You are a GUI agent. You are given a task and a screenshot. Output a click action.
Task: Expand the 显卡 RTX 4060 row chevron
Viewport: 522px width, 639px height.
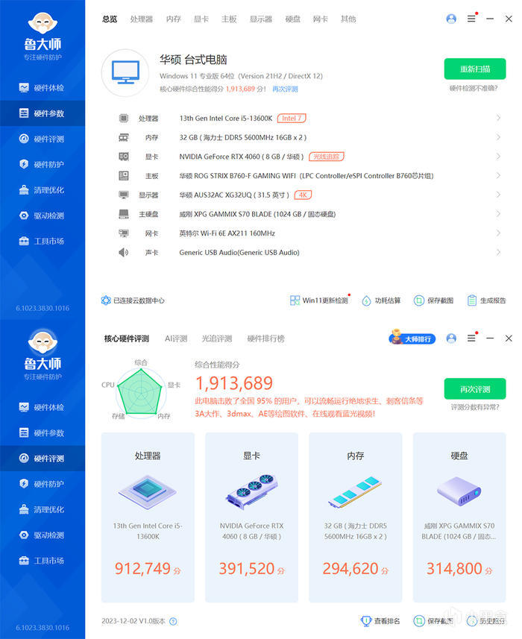(498, 157)
